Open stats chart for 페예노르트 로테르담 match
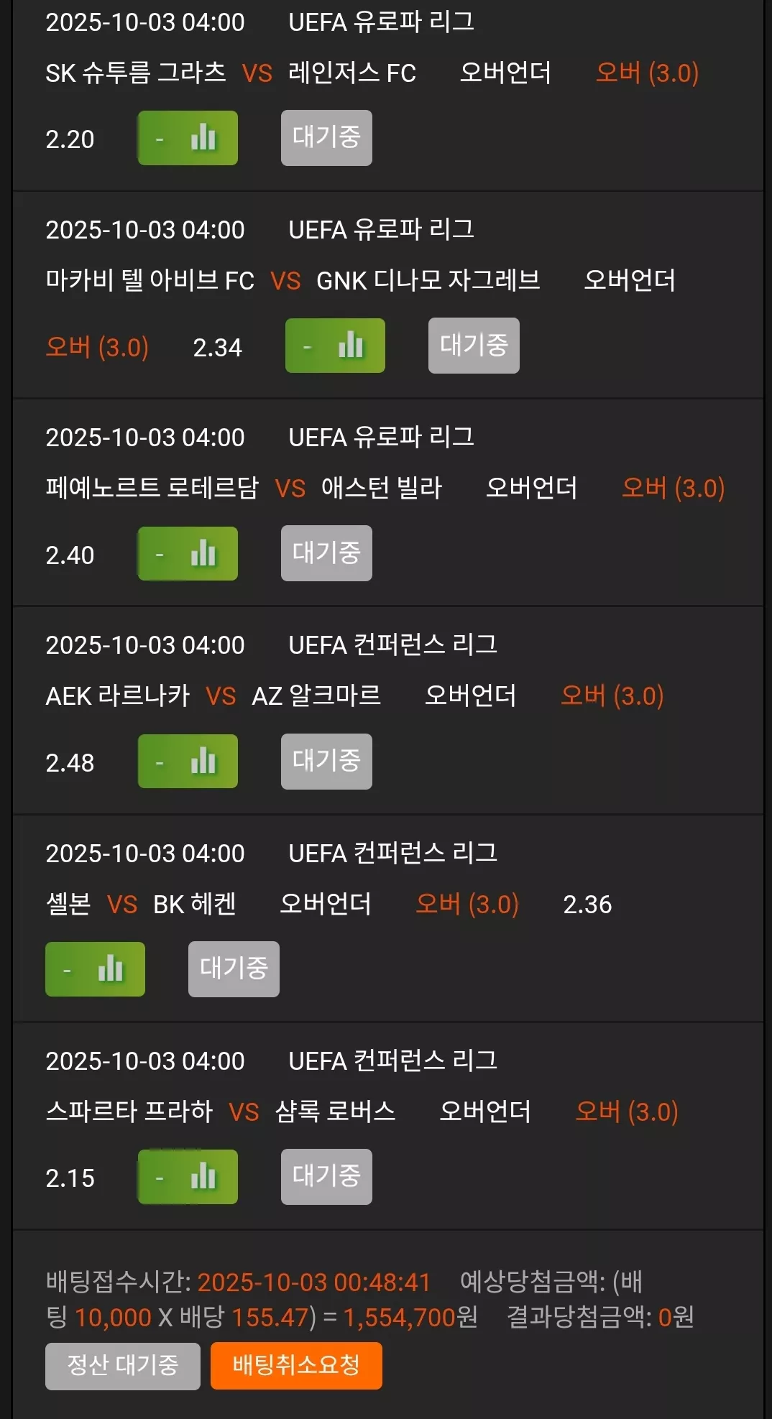Image resolution: width=772 pixels, height=1419 pixels. click(188, 553)
